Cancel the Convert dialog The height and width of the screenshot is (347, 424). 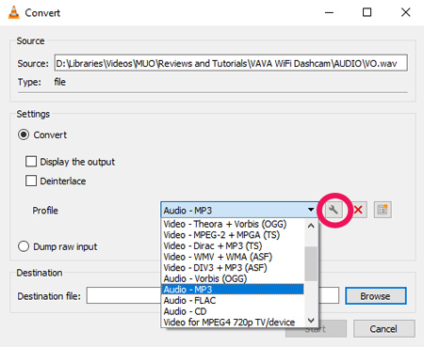pos(384,329)
